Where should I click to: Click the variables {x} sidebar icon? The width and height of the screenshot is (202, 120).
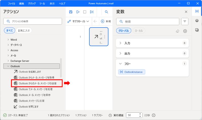[x=197, y=11]
